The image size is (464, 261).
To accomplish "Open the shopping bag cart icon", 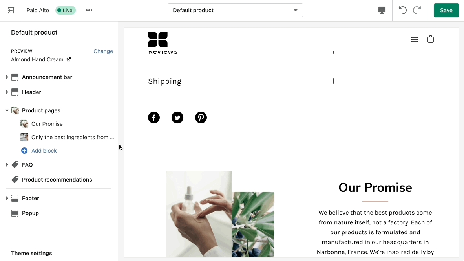I will [431, 39].
